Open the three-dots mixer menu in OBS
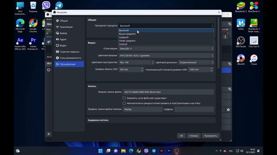Image resolution: width=277 pixels, height=155 pixels. click(225, 37)
